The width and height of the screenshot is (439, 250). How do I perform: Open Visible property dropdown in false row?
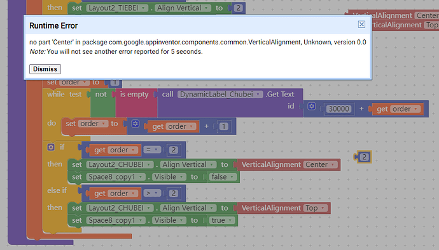(x=169, y=177)
